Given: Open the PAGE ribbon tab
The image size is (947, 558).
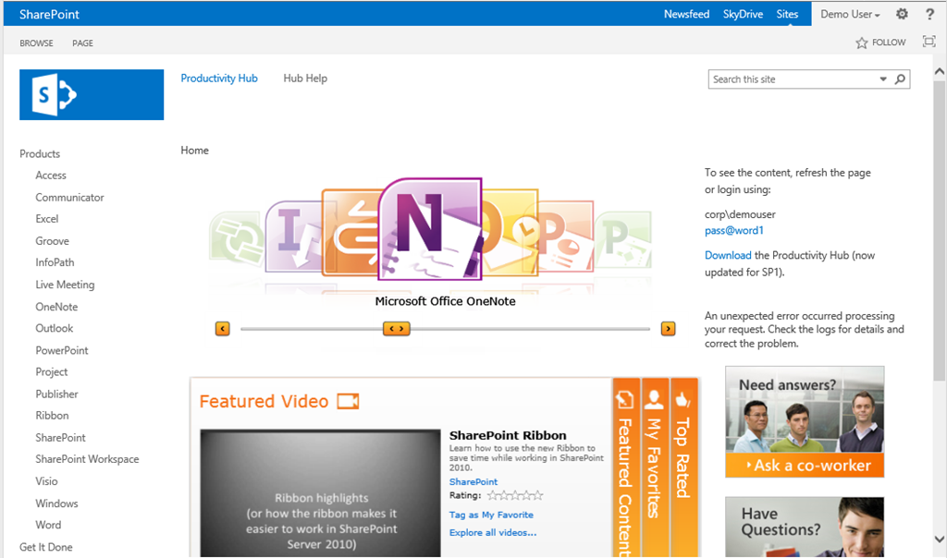Looking at the screenshot, I should [82, 43].
